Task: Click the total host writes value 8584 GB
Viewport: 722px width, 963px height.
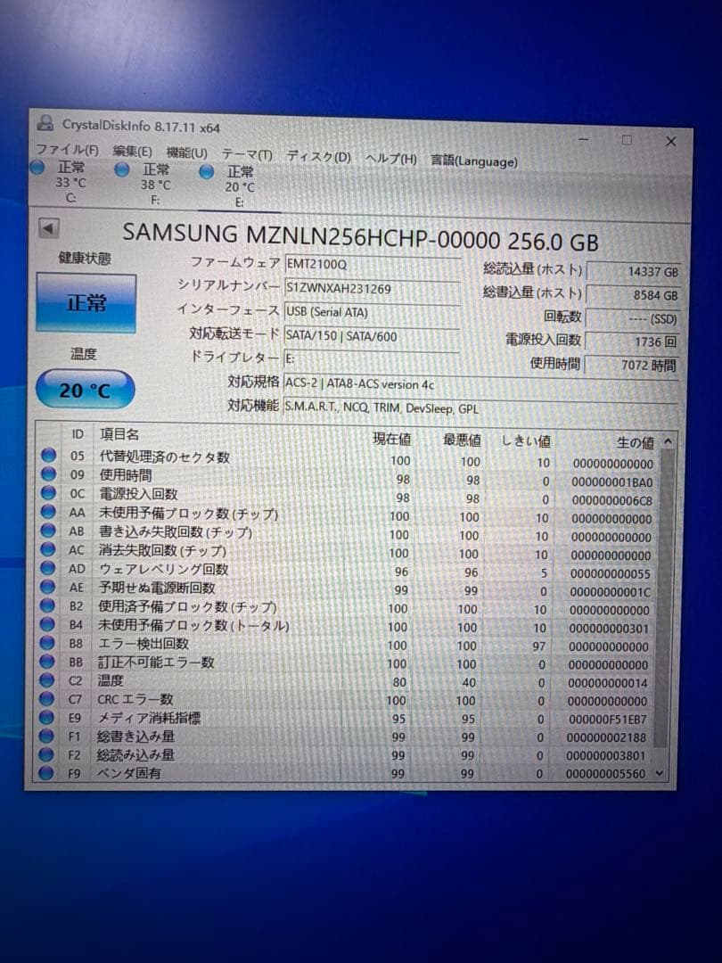Action: (633, 295)
